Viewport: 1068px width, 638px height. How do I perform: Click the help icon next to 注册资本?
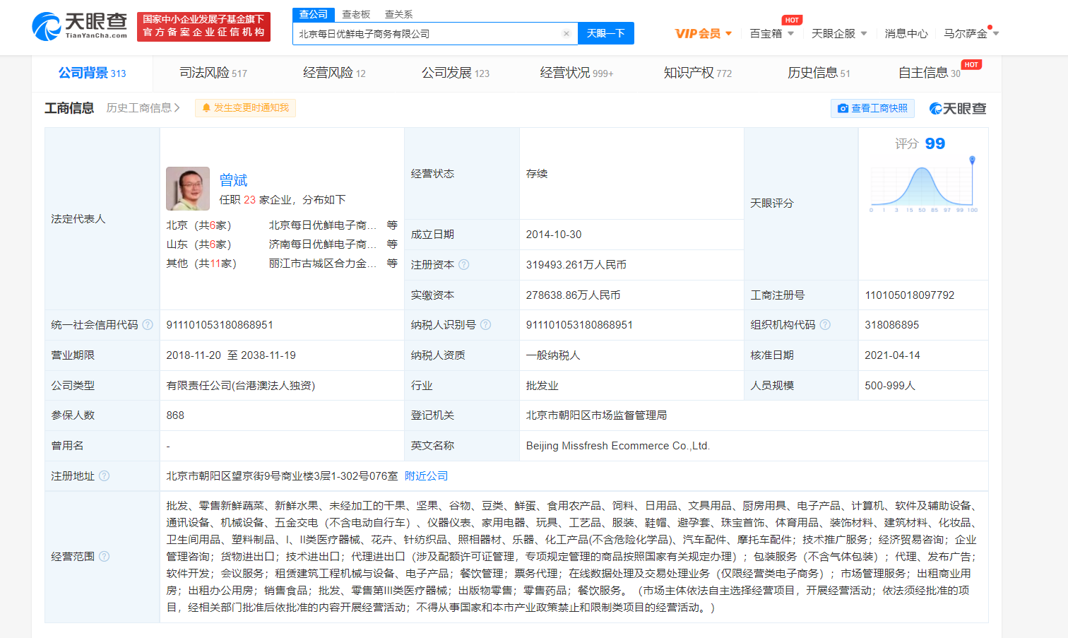(463, 265)
